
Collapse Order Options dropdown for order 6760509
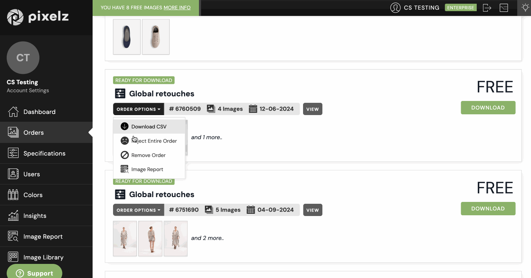[x=138, y=109]
